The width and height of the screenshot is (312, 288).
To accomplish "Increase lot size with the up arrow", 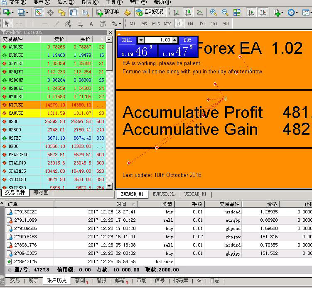I will pos(174,40).
